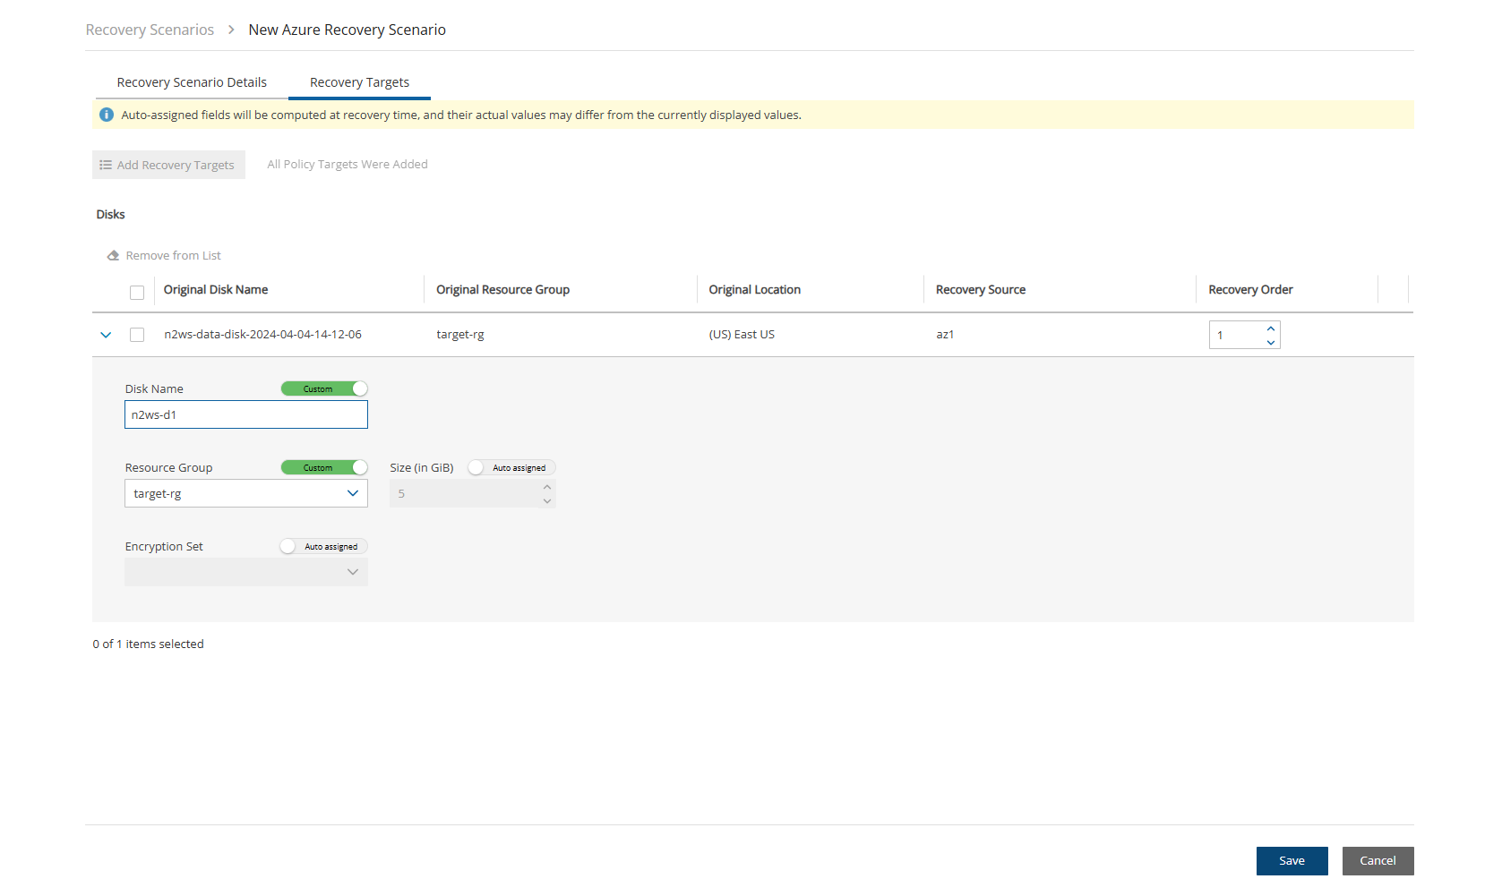Click the breadcrumb chevron separator icon

(231, 30)
